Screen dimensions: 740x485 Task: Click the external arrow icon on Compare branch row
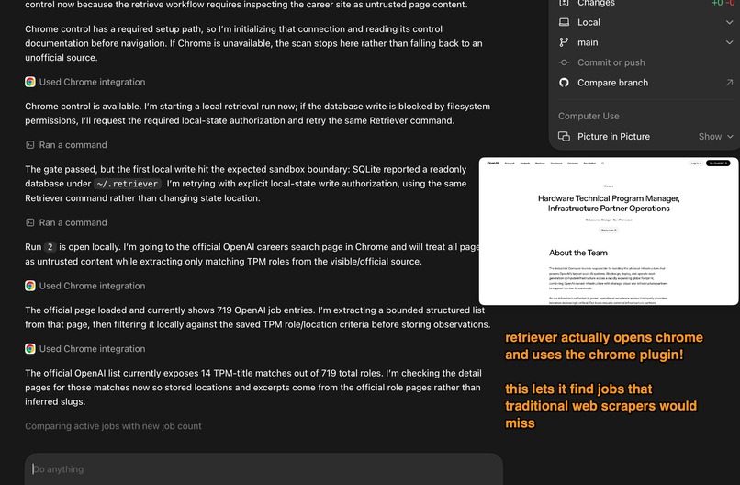pos(729,82)
